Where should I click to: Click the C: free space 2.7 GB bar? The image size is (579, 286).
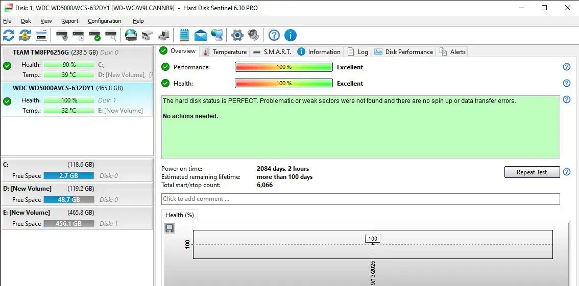[x=69, y=176]
